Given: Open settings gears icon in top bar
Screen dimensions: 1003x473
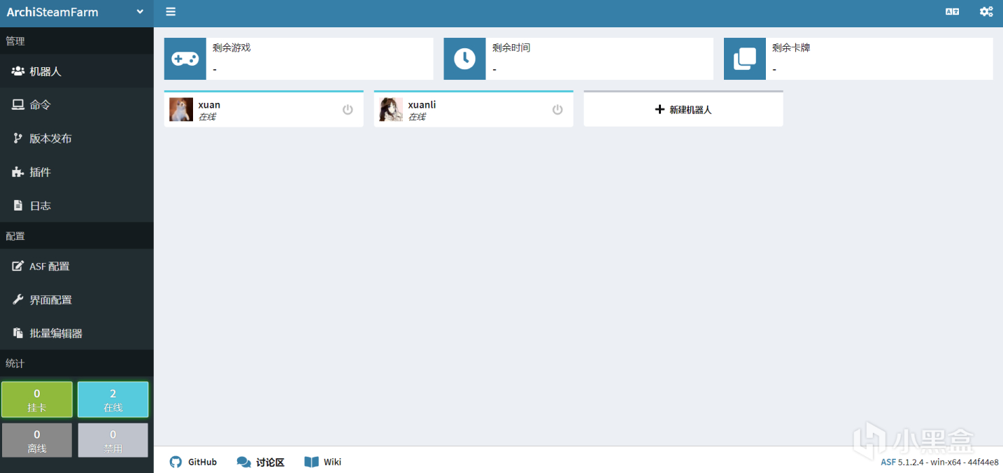Looking at the screenshot, I should point(986,12).
